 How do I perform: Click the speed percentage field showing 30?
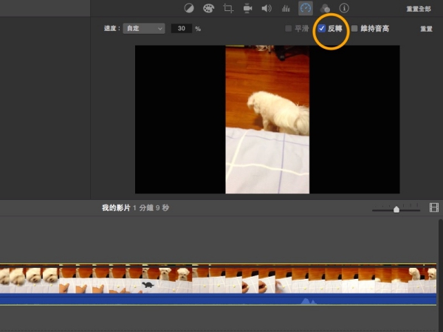(x=182, y=29)
